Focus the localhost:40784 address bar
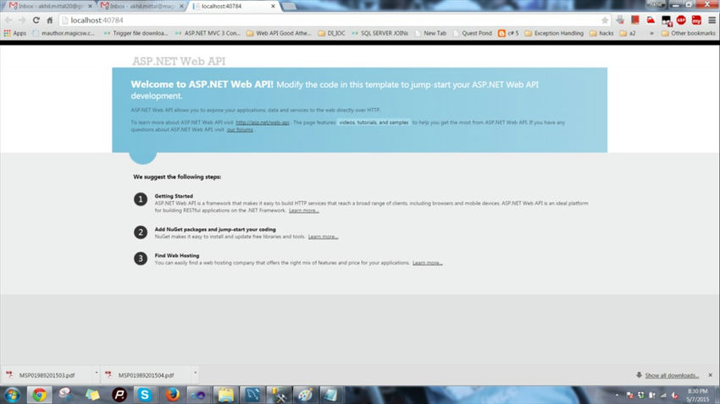The width and height of the screenshot is (720, 404). pos(330,20)
